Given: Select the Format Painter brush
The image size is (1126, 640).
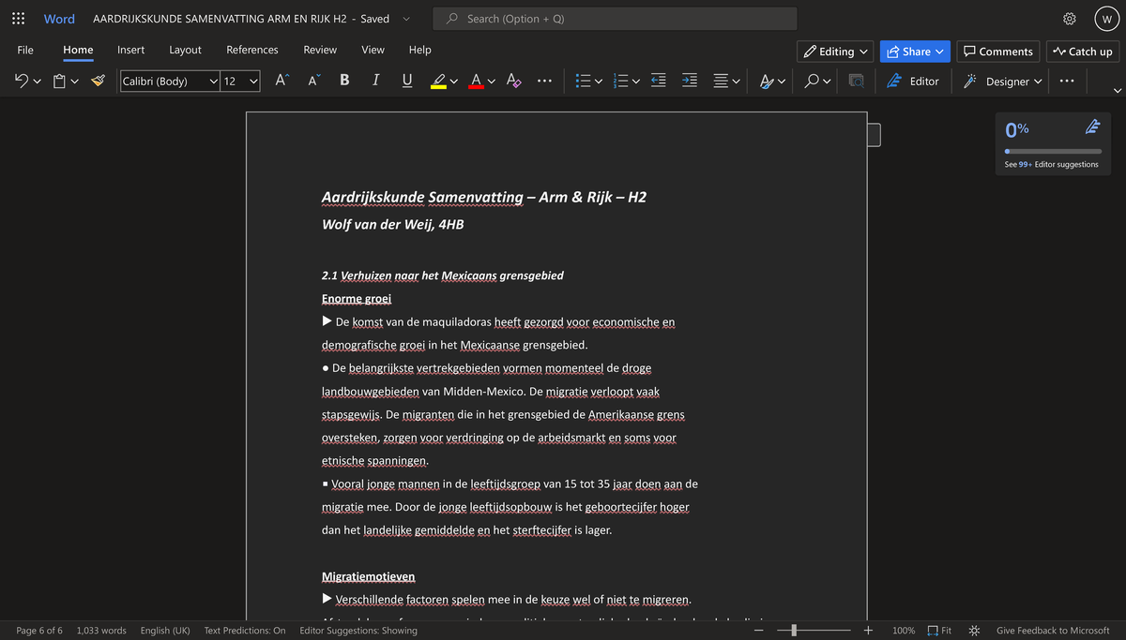Looking at the screenshot, I should pos(99,82).
